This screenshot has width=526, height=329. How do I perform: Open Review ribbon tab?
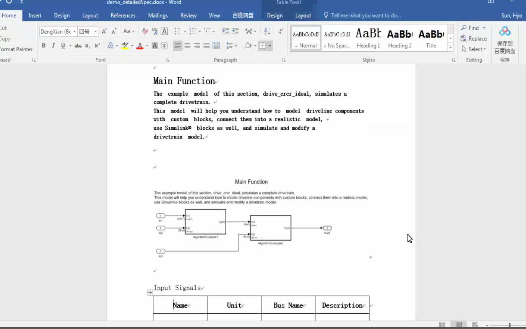[x=188, y=15]
